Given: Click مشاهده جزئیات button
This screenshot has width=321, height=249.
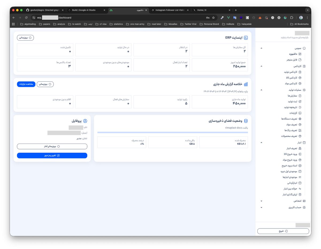Looking at the screenshot, I should [26, 84].
